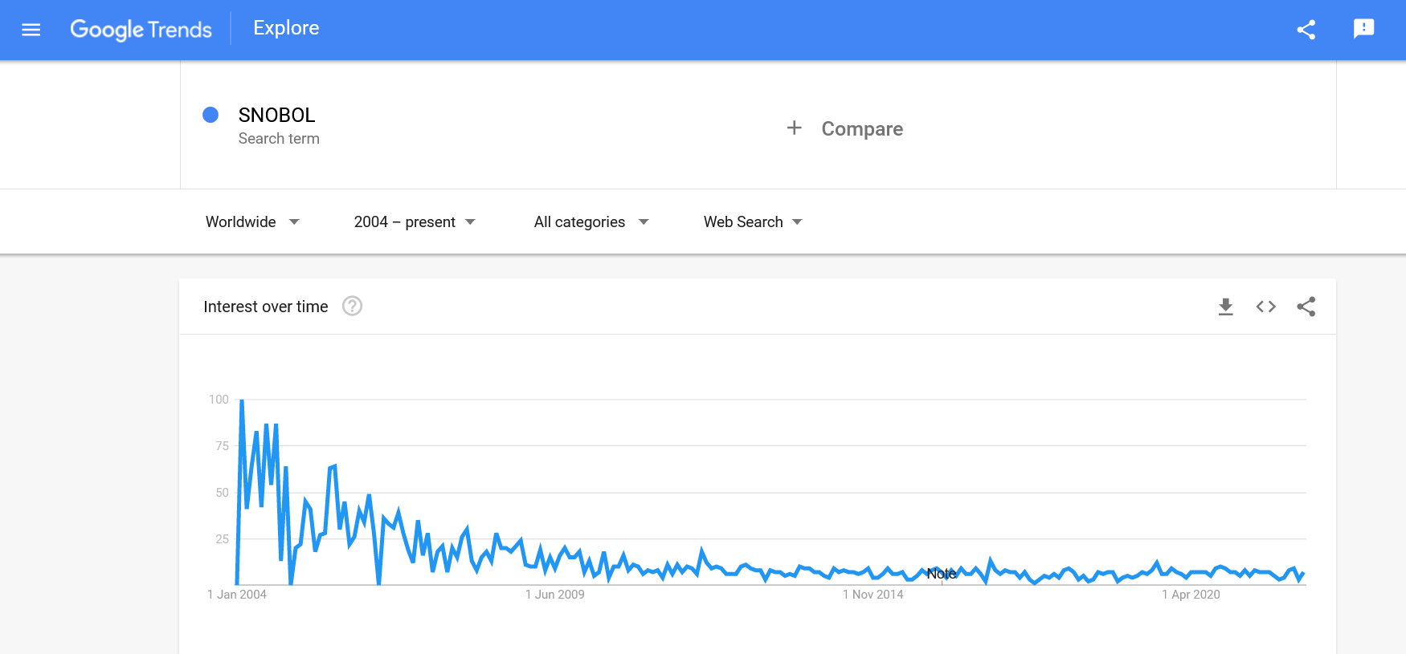This screenshot has width=1406, height=654.
Task: Click the Note marker on the chart
Action: 942,574
